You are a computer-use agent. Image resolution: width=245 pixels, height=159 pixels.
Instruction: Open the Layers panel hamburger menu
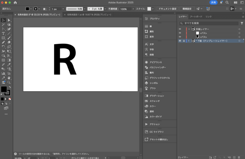click(243, 17)
